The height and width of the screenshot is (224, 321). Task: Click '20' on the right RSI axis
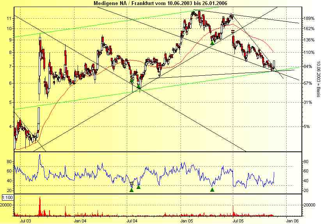tap(306, 190)
